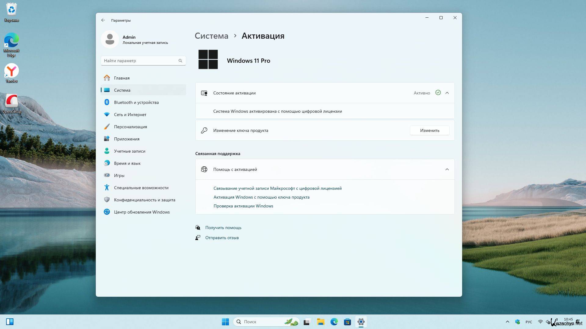Screen dimensions: 586x329
Task: Open Bluetooth и устройства settings section
Action: [x=136, y=102]
